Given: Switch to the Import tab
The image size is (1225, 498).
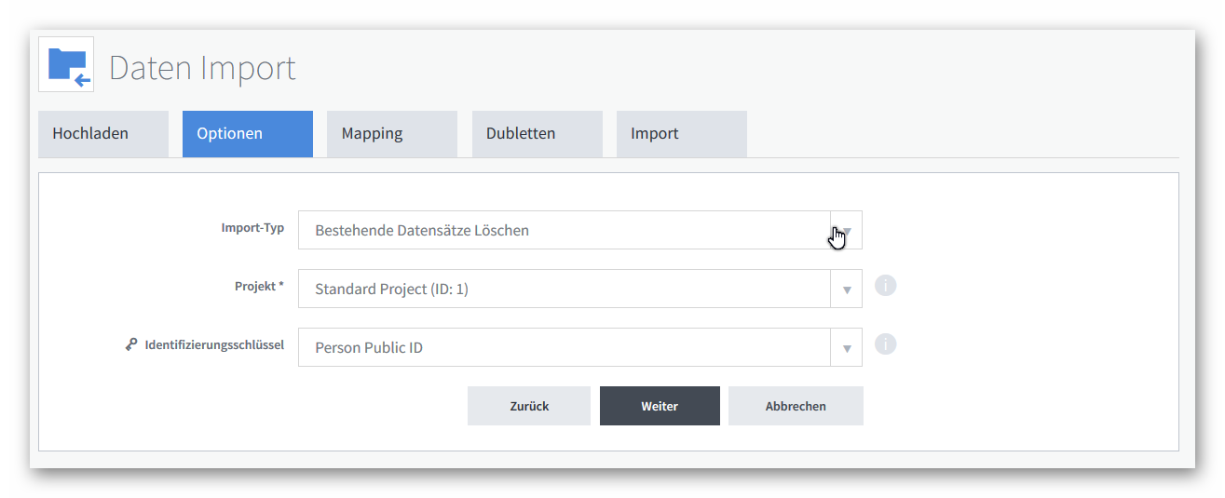Looking at the screenshot, I should pos(682,134).
